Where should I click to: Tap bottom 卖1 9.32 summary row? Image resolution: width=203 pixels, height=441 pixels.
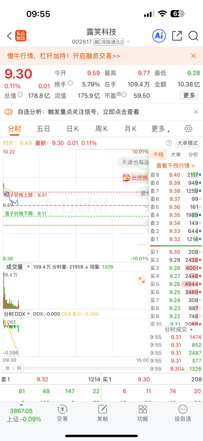pyautogui.click(x=50, y=379)
